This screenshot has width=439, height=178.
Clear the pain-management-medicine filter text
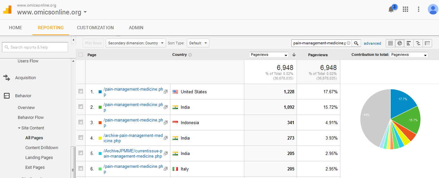349,43
